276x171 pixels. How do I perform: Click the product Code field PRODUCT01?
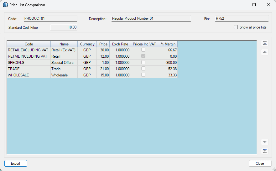[x=50, y=19]
